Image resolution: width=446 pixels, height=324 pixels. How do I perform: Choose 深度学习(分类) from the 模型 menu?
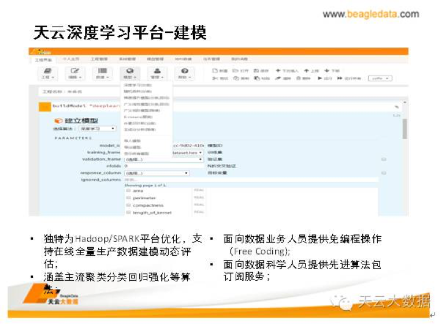(x=137, y=85)
